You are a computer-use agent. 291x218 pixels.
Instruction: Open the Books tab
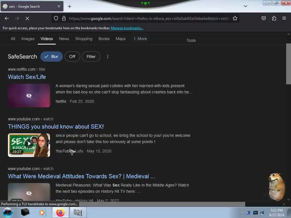104,39
